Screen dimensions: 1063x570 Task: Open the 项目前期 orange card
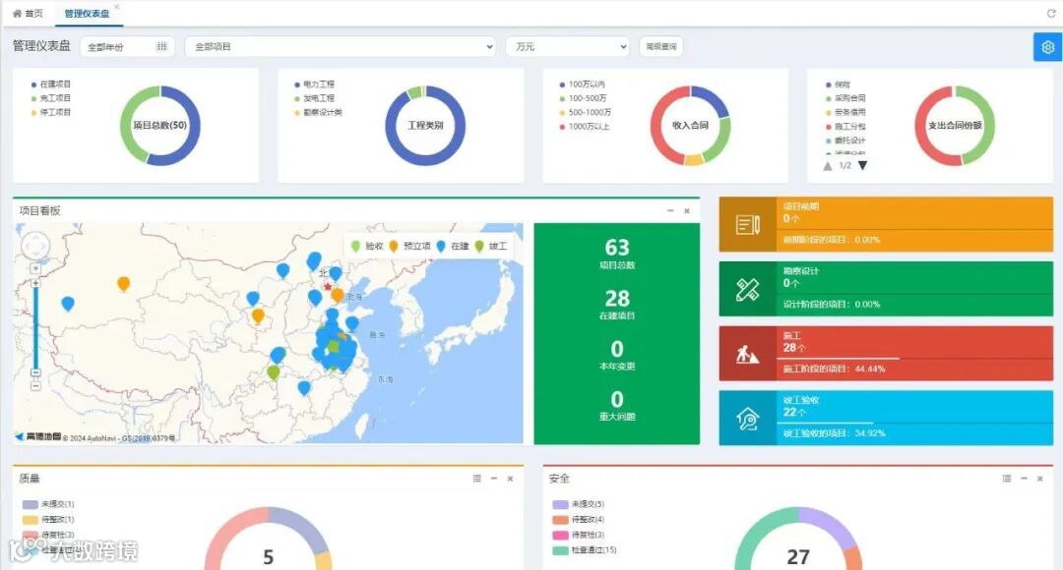coord(886,225)
